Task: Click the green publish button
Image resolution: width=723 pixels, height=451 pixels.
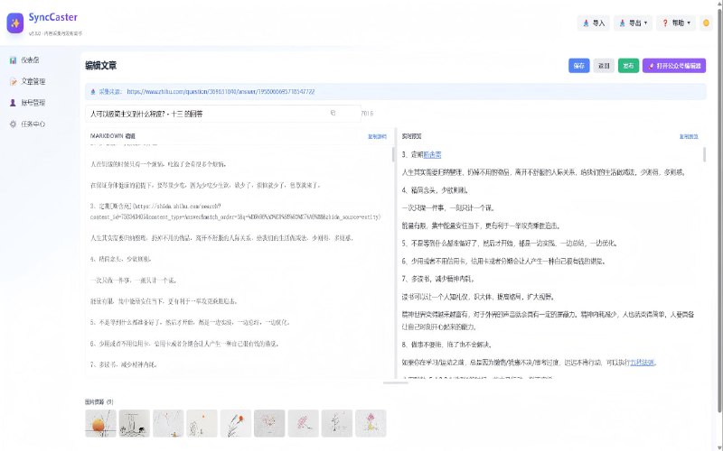Action: tap(628, 66)
